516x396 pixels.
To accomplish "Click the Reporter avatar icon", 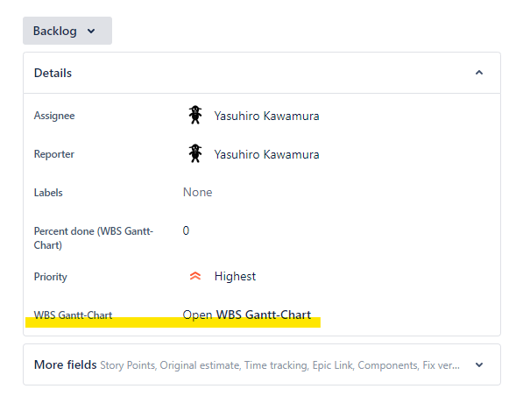I will (195, 153).
